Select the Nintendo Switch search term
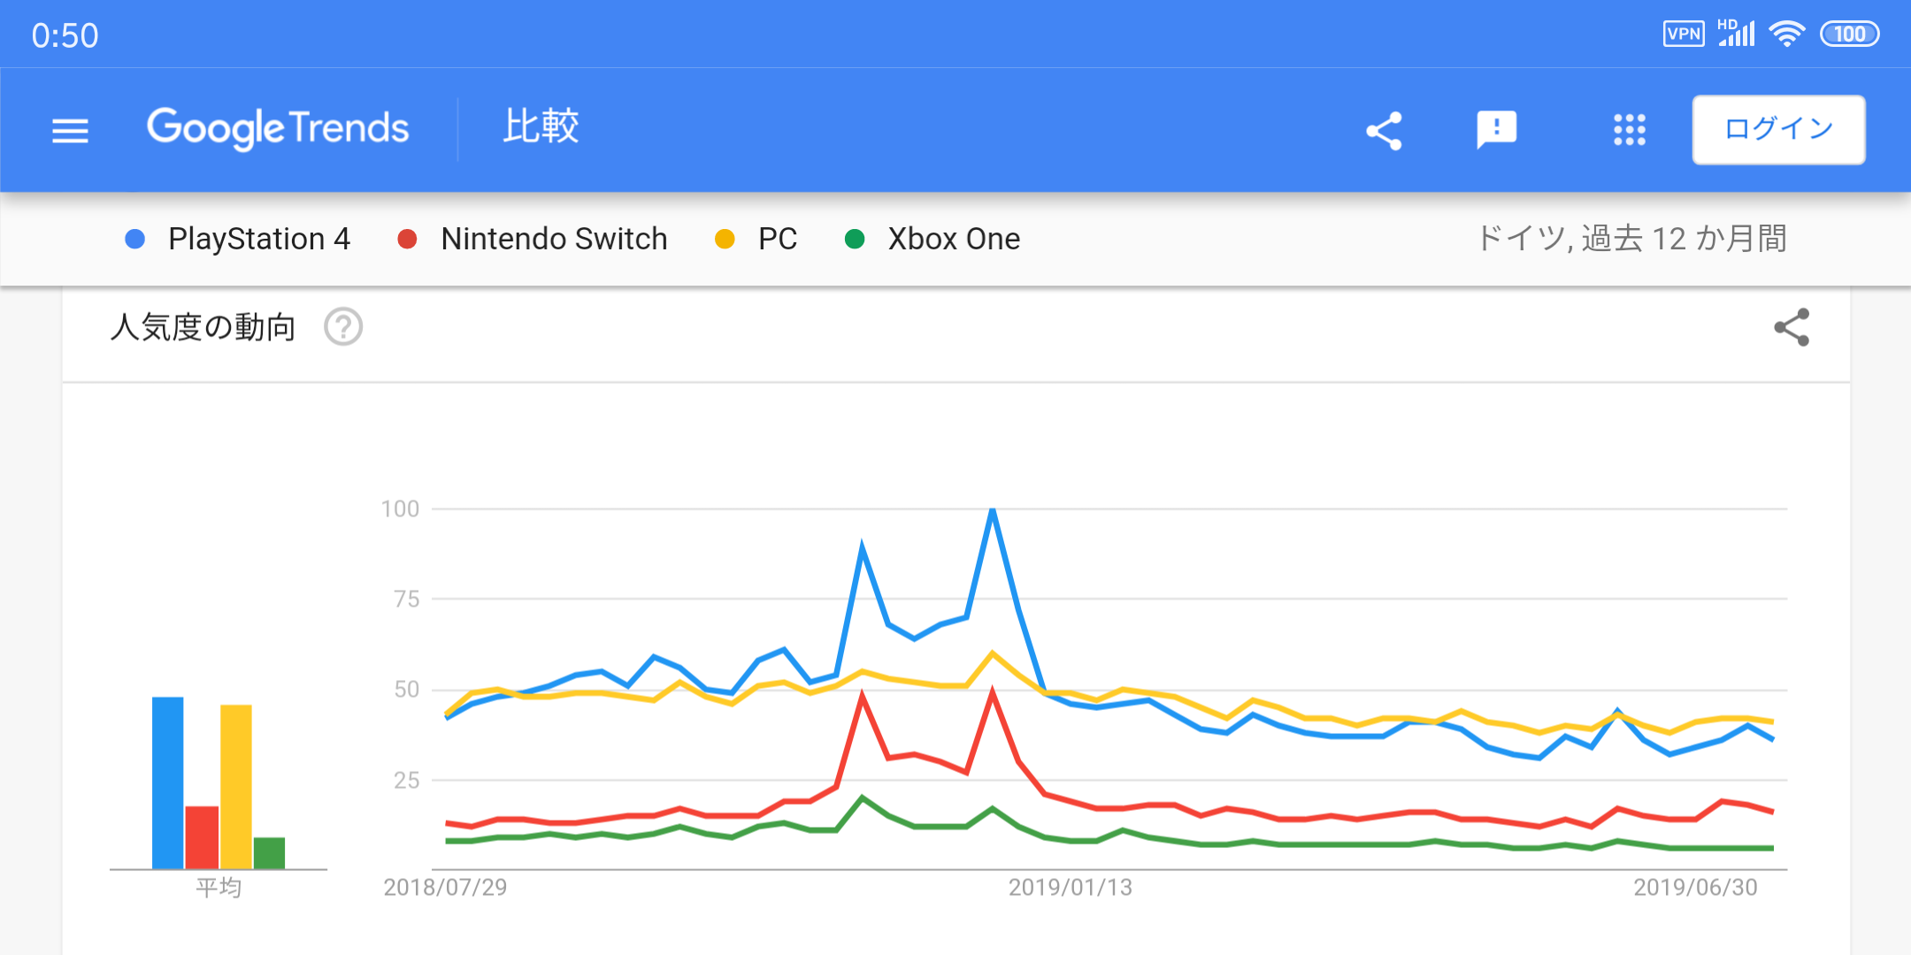1911x955 pixels. pyautogui.click(x=553, y=239)
